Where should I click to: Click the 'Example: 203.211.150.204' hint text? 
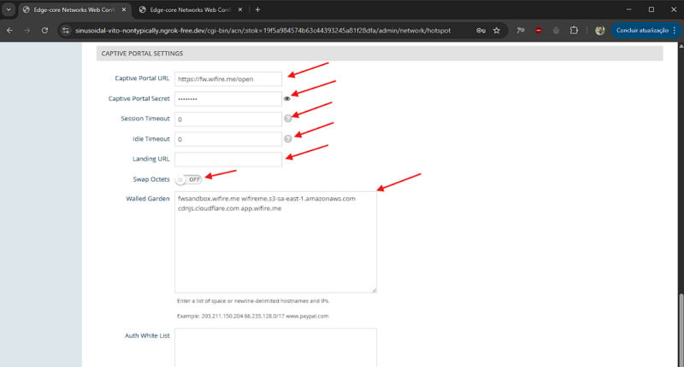pyautogui.click(x=252, y=316)
